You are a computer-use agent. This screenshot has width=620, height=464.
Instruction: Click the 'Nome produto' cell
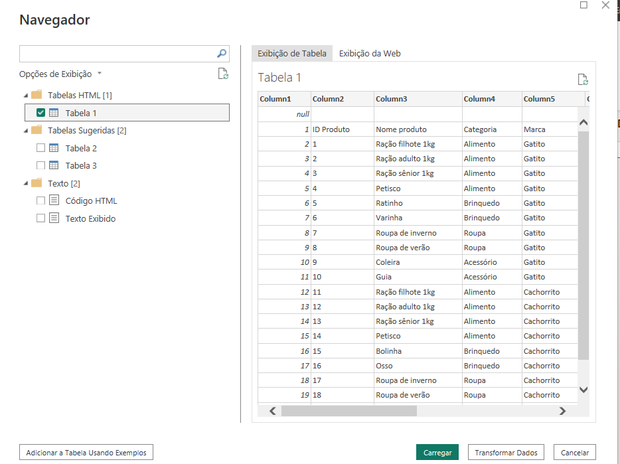point(418,129)
